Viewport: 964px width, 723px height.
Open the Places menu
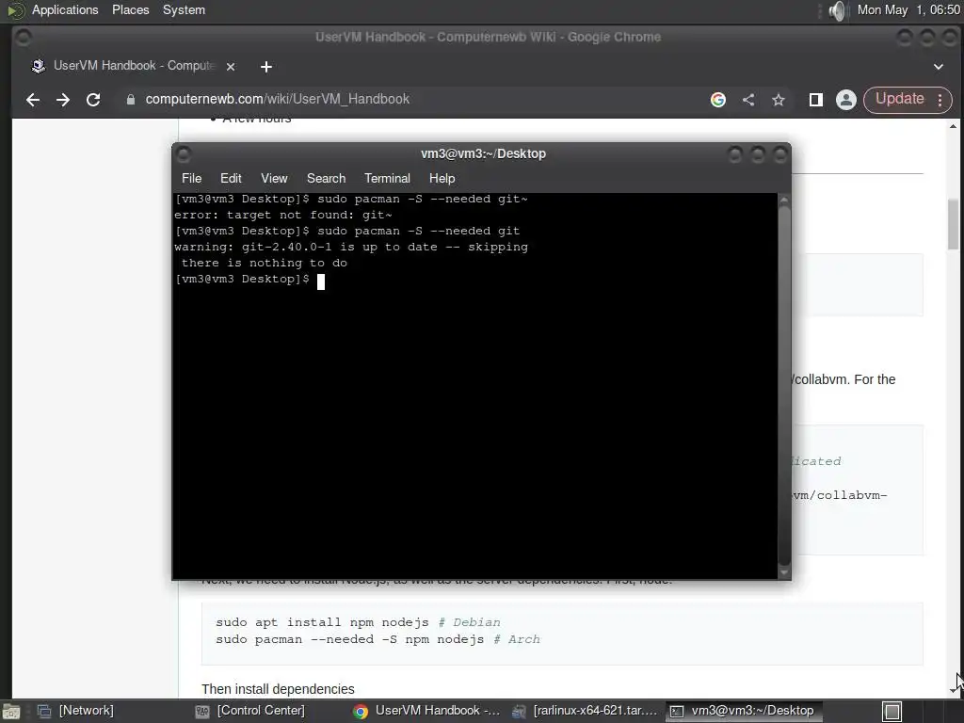coord(130,9)
